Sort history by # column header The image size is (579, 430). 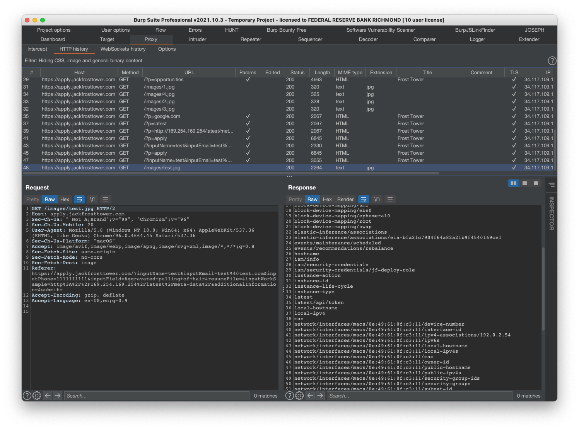(31, 72)
